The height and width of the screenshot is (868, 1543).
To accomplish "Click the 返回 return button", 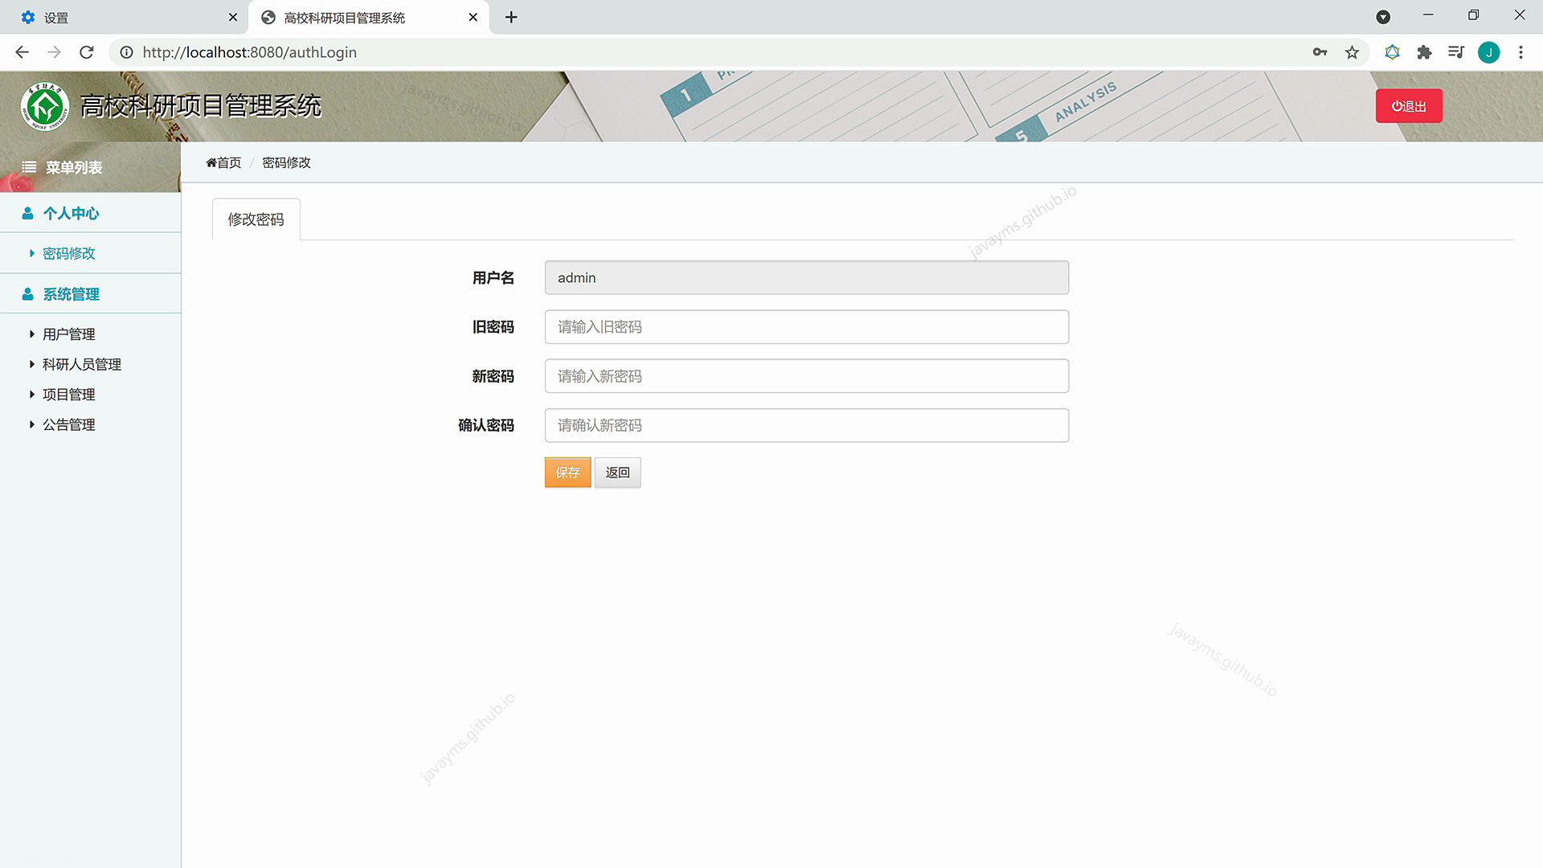I will click(617, 473).
